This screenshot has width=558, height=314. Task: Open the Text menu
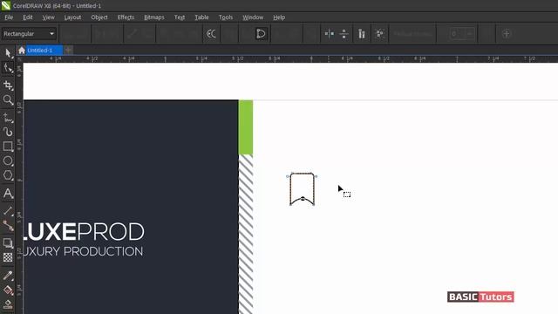pyautogui.click(x=180, y=17)
